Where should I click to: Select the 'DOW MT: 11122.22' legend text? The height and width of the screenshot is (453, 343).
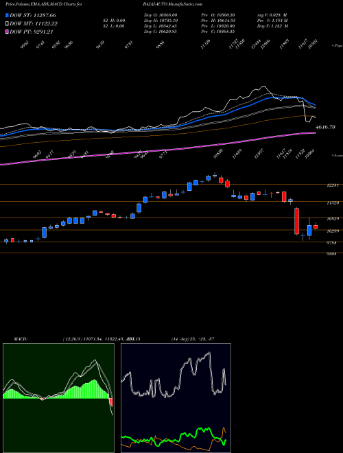pos(34,24)
